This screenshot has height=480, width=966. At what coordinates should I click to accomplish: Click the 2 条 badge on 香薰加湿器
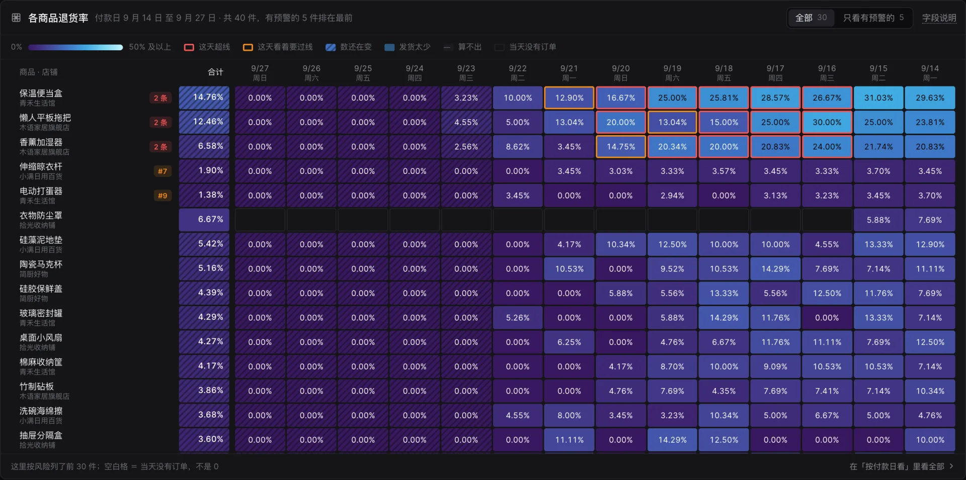tap(160, 147)
